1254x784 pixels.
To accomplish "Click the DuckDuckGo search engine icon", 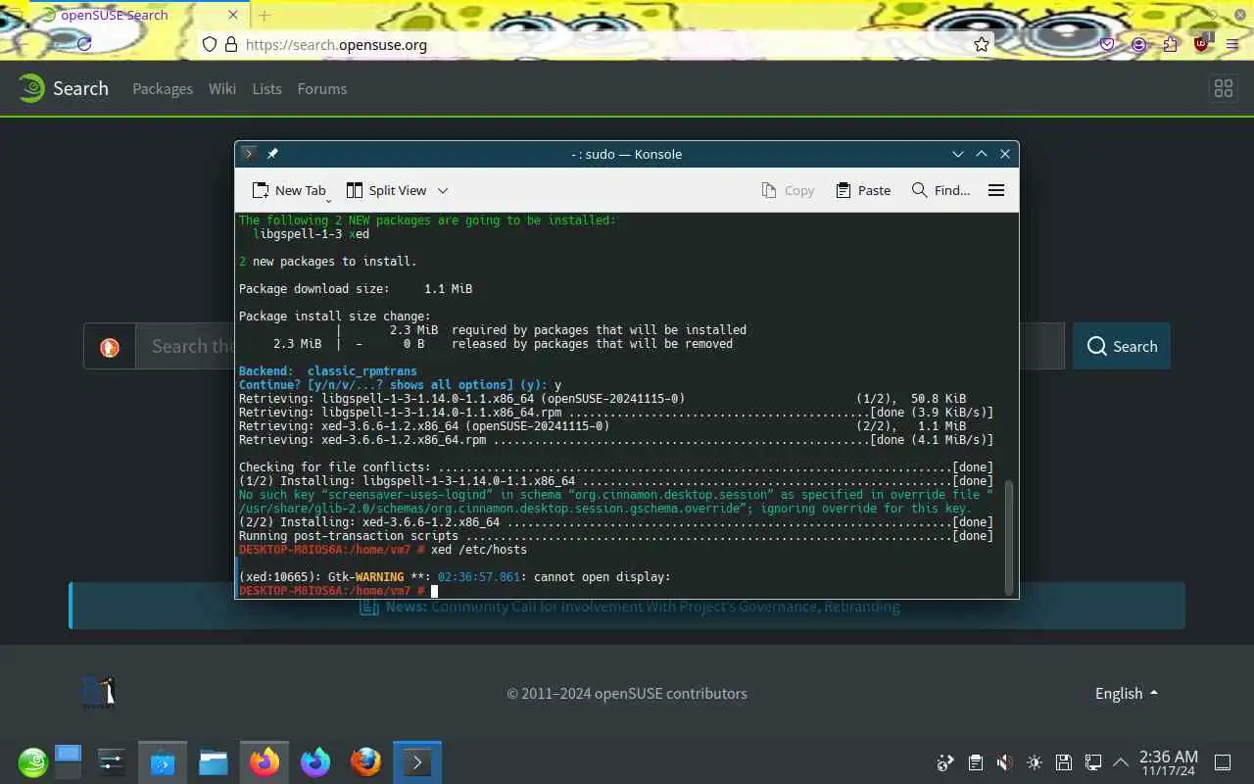I will (x=110, y=347).
